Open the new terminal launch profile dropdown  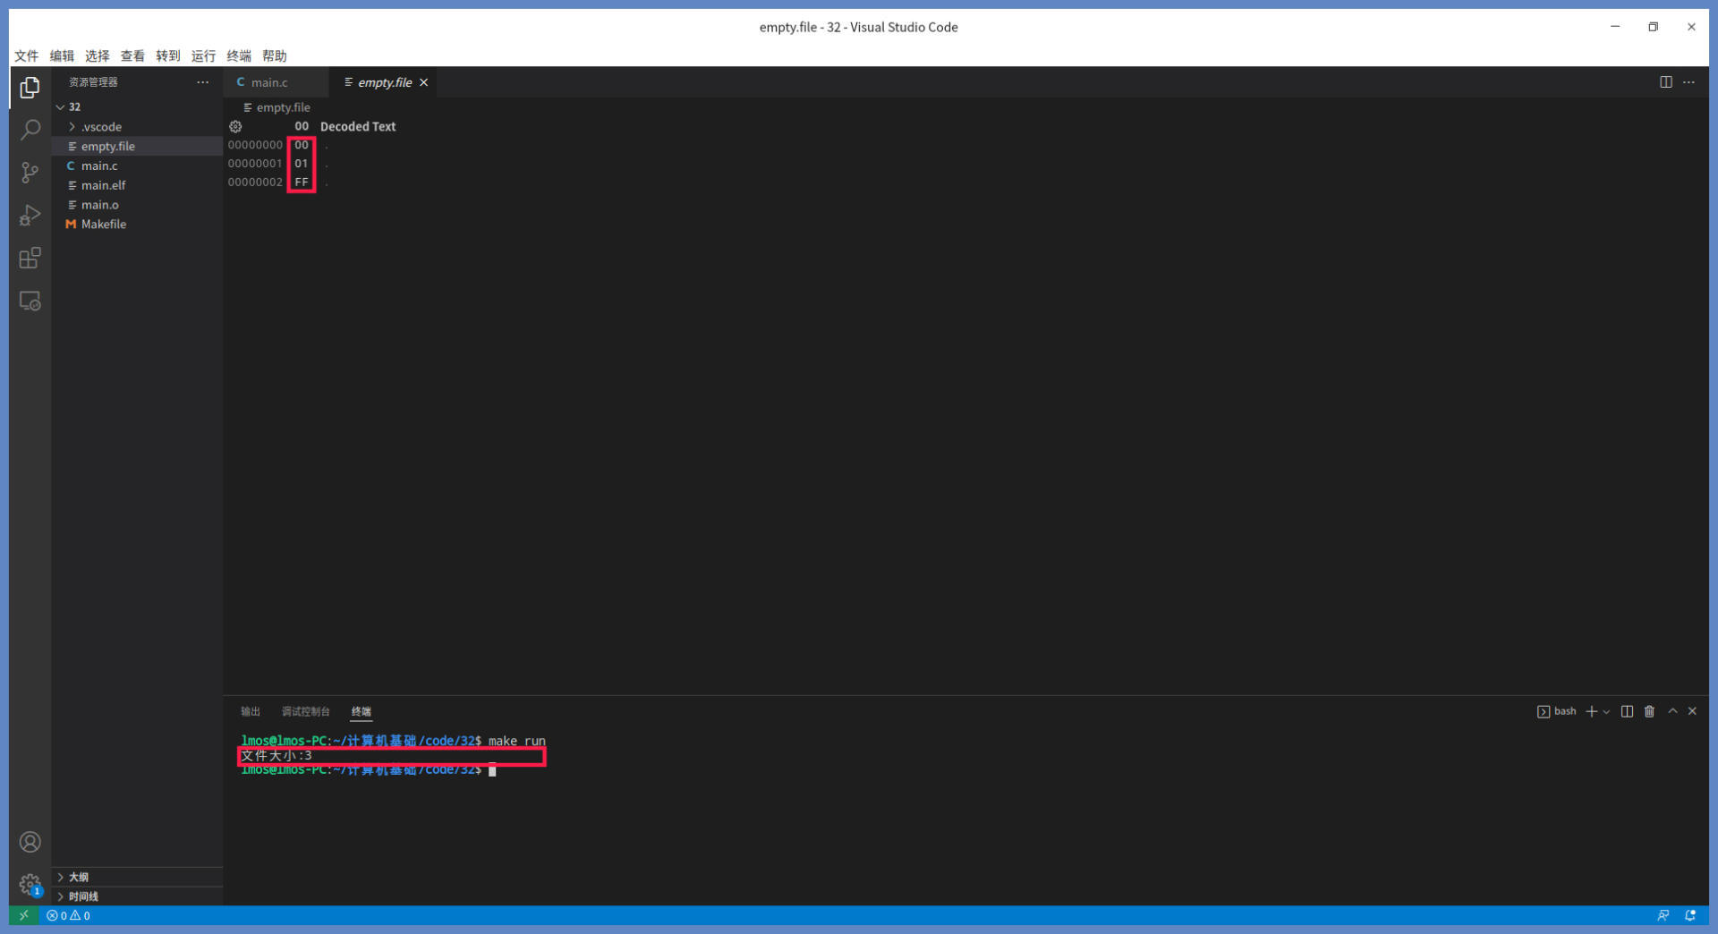pyautogui.click(x=1607, y=712)
